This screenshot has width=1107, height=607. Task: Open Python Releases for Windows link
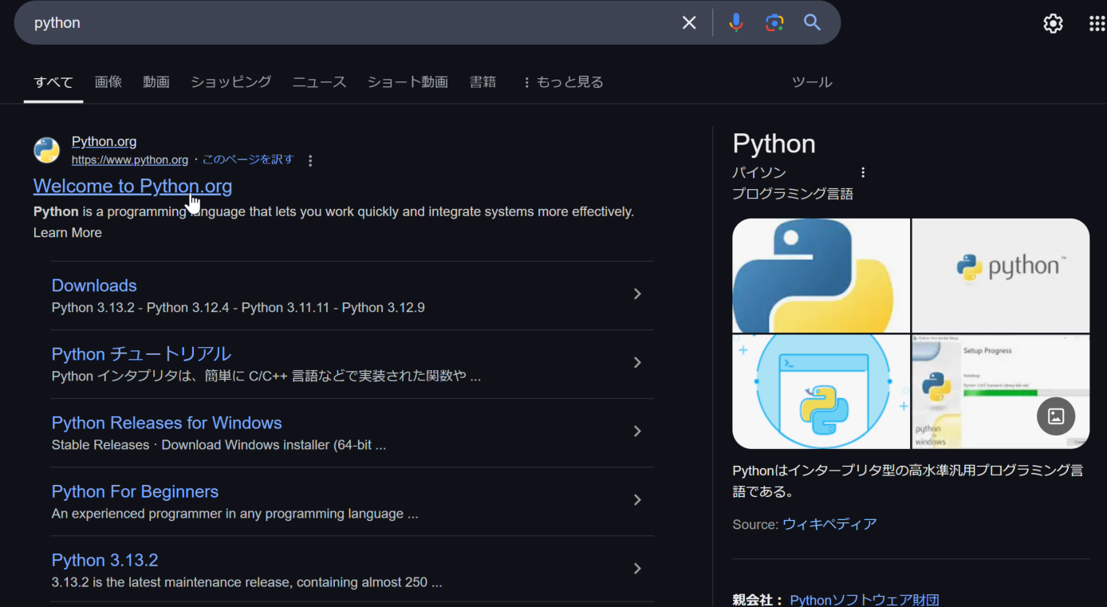[167, 423]
